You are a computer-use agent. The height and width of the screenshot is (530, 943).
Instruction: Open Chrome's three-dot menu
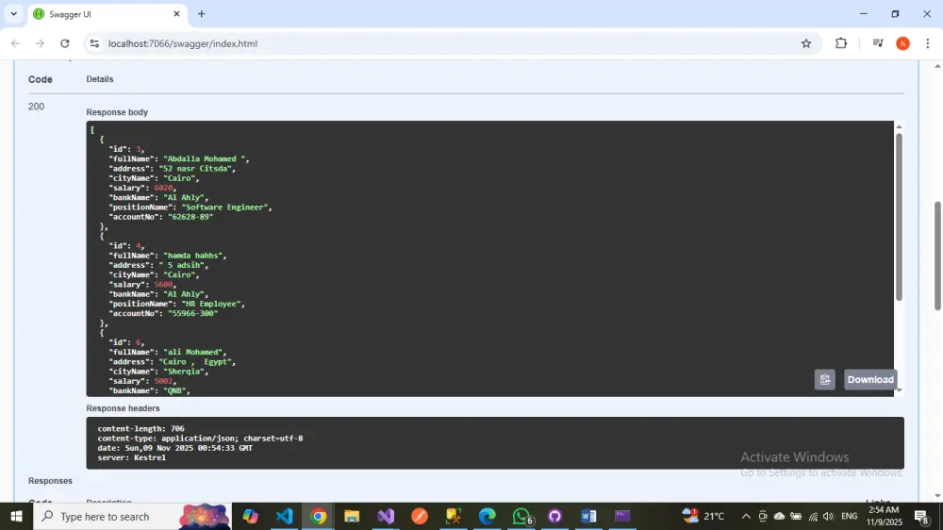coord(927,43)
